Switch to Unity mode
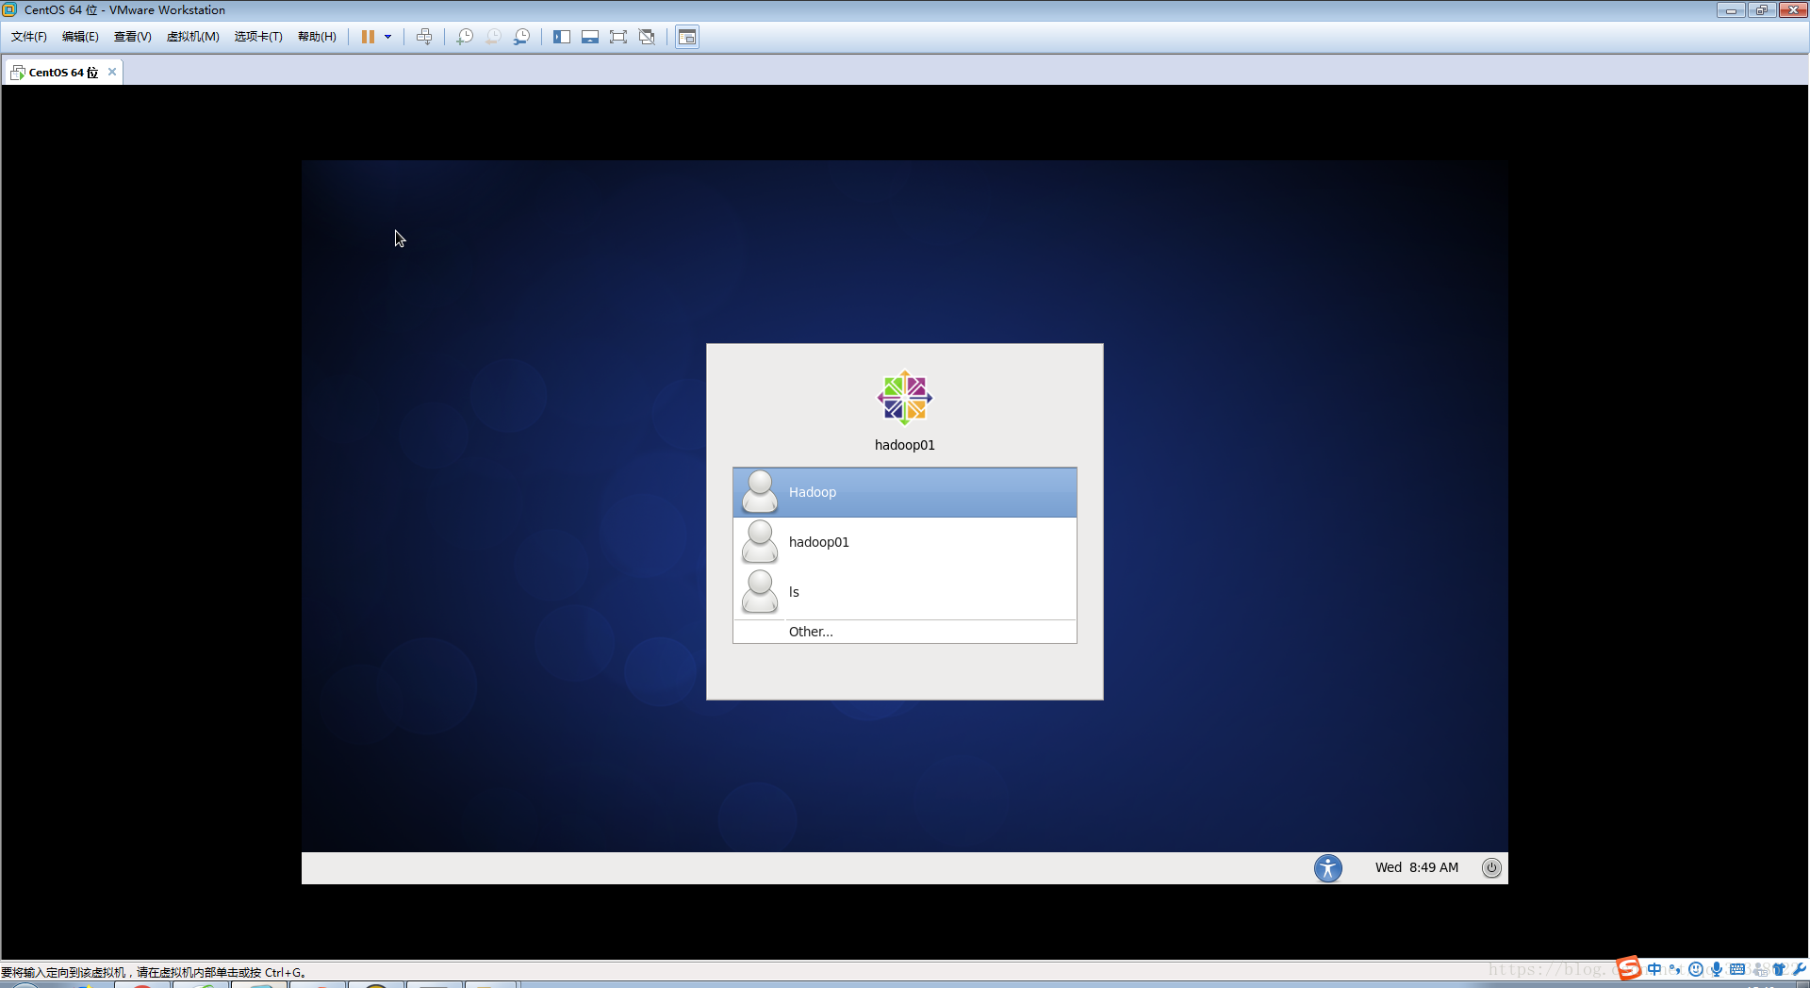 click(x=647, y=37)
